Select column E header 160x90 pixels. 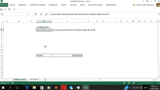click(67, 21)
